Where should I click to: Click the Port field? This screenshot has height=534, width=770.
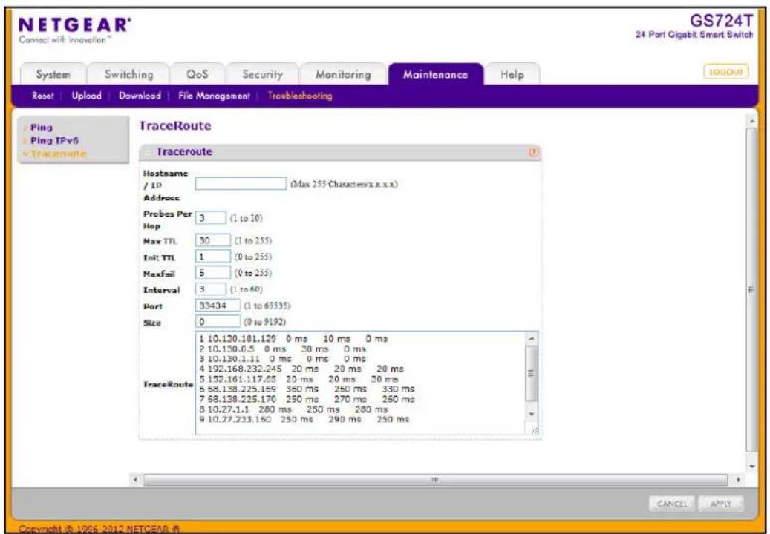[218, 305]
